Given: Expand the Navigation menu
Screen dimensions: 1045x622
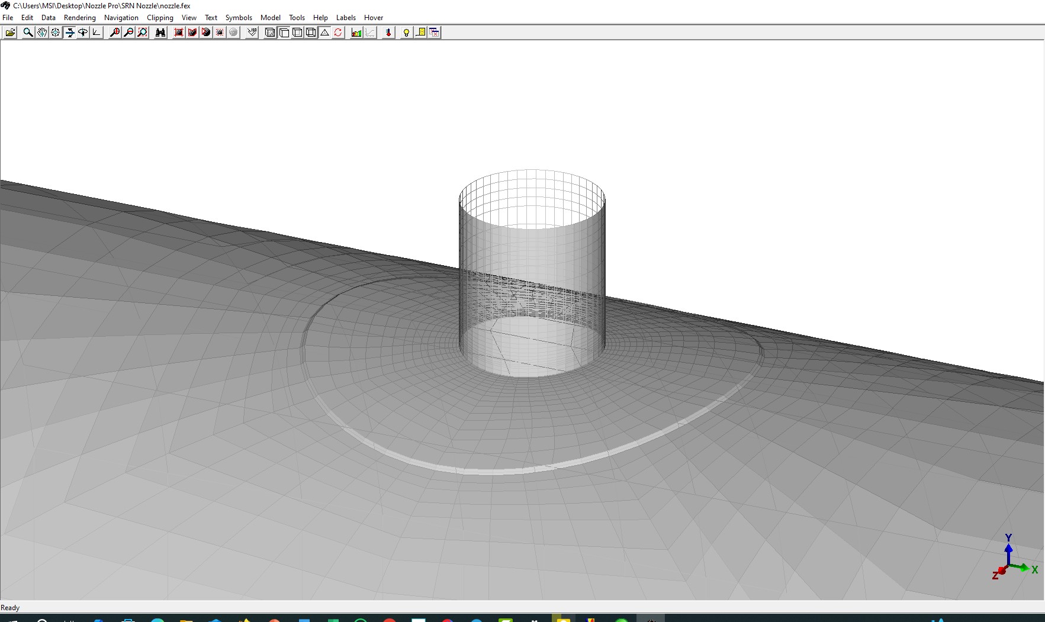Looking at the screenshot, I should (x=121, y=18).
